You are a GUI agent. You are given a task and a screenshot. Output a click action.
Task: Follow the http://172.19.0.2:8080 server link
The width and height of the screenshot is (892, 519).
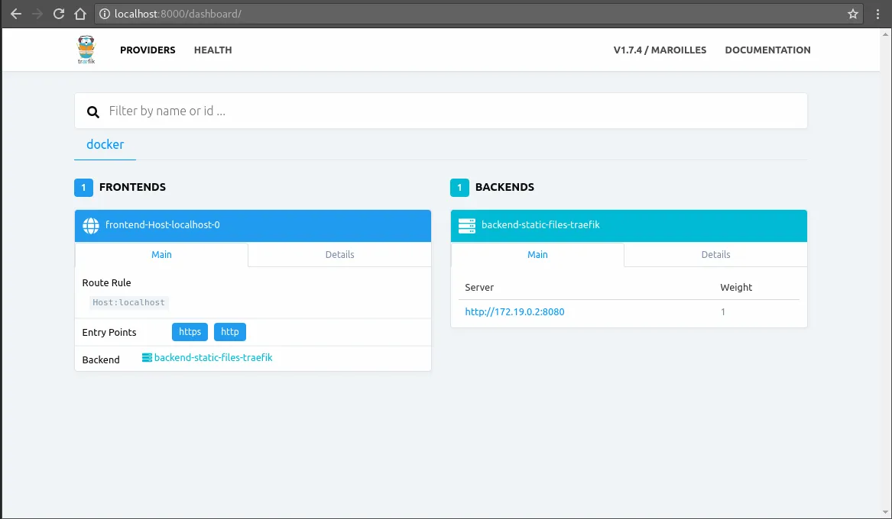pos(514,311)
